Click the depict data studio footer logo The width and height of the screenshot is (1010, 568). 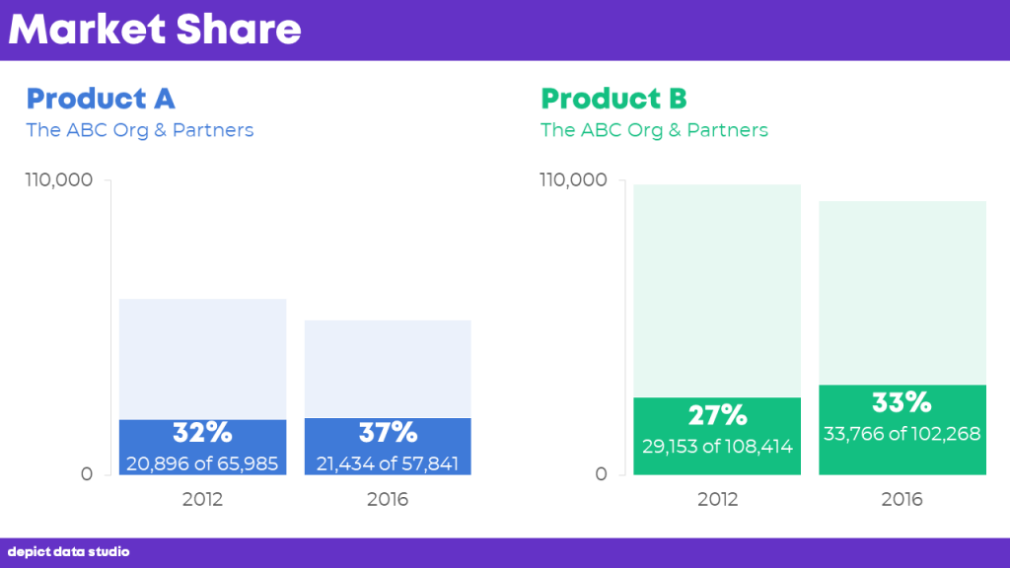click(68, 552)
